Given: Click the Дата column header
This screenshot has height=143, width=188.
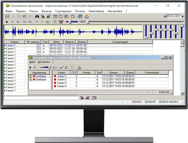Looking at the screenshot, I should click(x=56, y=42).
